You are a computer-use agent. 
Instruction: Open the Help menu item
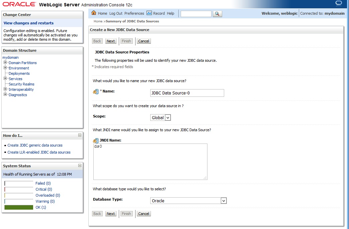tap(171, 13)
